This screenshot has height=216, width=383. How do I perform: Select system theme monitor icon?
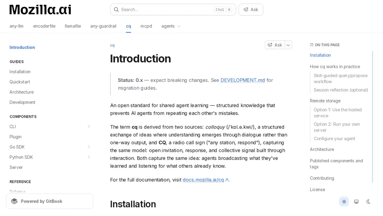[x=356, y=202]
